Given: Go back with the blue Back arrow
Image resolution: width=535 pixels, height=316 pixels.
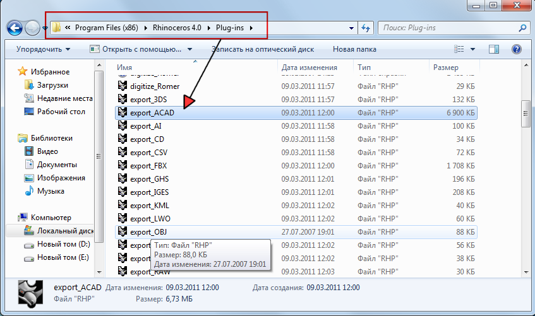Looking at the screenshot, I should pos(15,28).
